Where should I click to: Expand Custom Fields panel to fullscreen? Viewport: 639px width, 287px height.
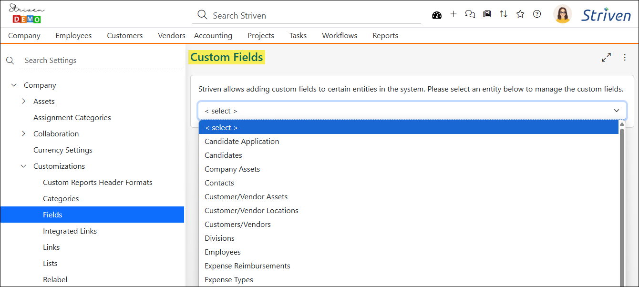[606, 58]
